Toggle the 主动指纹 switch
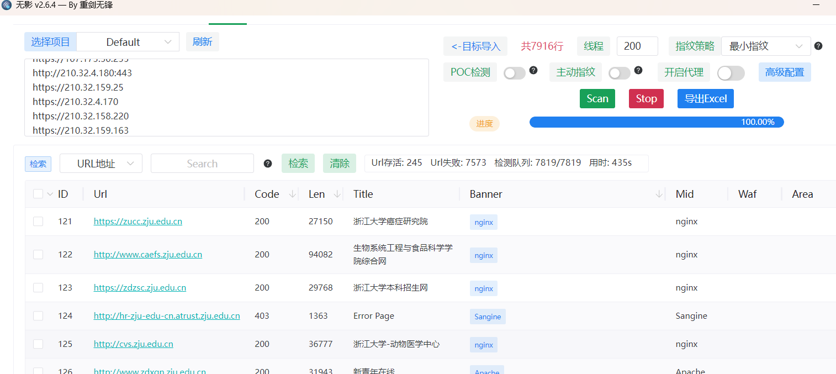The height and width of the screenshot is (374, 836). pos(619,73)
